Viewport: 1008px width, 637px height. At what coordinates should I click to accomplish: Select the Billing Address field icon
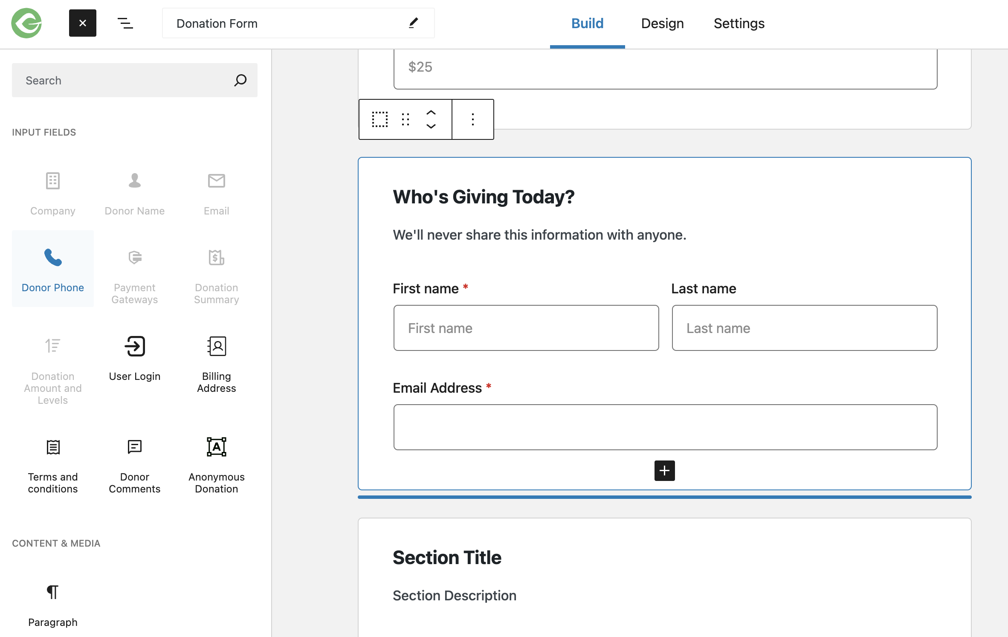(x=216, y=365)
